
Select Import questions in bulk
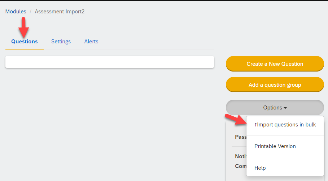click(x=285, y=125)
